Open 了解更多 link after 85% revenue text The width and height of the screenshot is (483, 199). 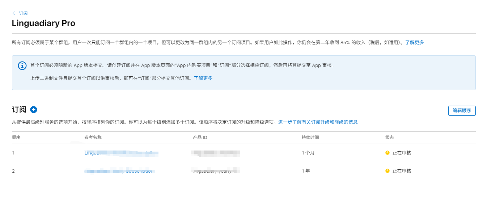click(414, 42)
